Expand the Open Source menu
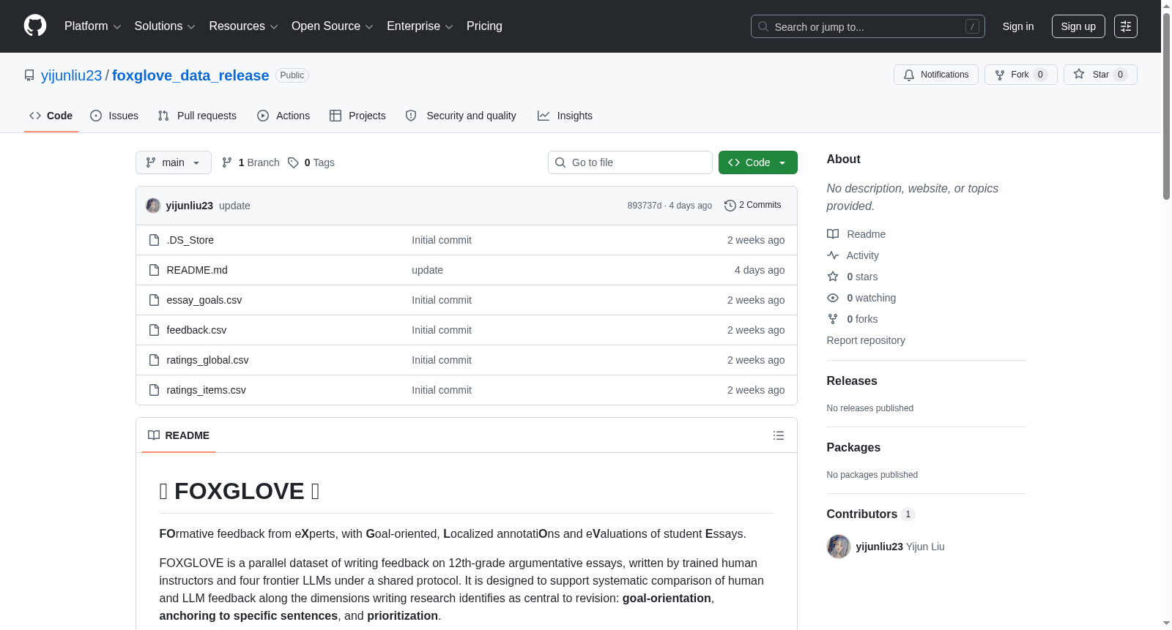The height and width of the screenshot is (630, 1172). pyautogui.click(x=333, y=26)
